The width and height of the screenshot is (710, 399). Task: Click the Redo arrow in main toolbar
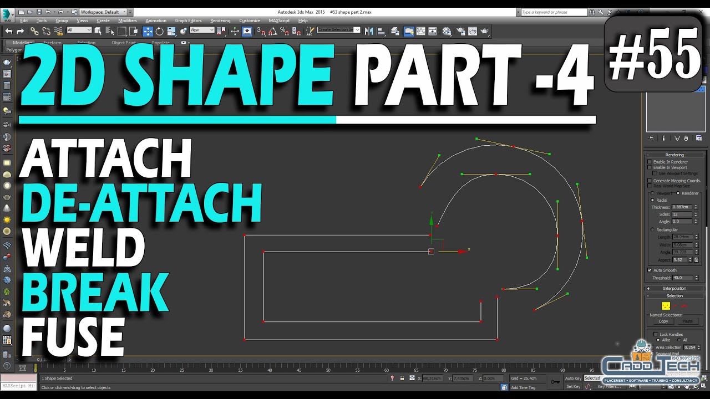(x=21, y=32)
